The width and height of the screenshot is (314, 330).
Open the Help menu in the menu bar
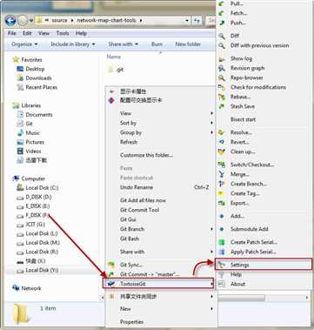pyautogui.click(x=81, y=33)
